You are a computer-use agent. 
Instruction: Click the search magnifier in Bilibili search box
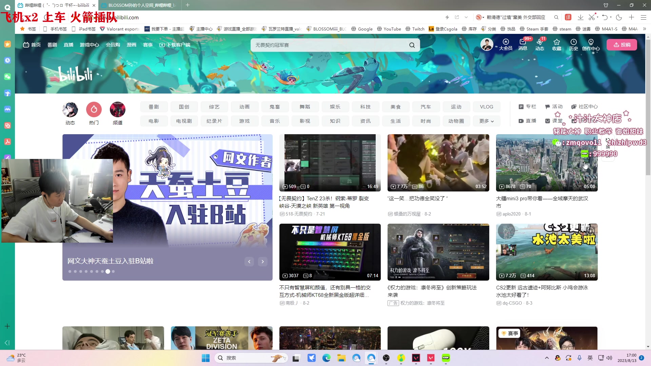point(412,45)
